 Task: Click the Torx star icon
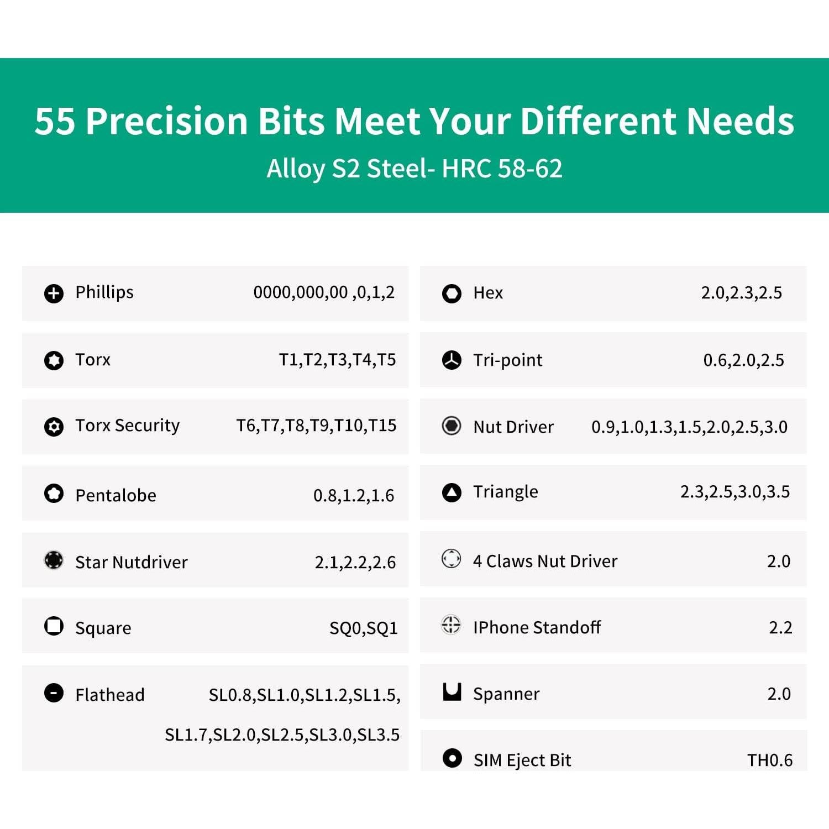pyautogui.click(x=54, y=360)
